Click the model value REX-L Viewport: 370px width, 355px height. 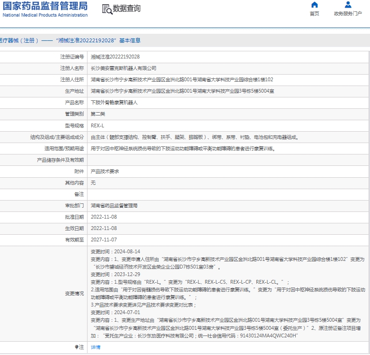point(97,125)
